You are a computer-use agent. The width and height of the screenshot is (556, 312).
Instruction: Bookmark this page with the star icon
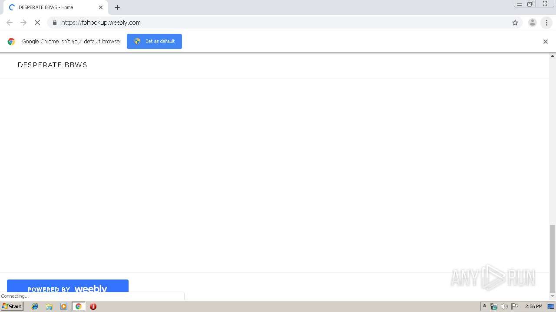515,23
